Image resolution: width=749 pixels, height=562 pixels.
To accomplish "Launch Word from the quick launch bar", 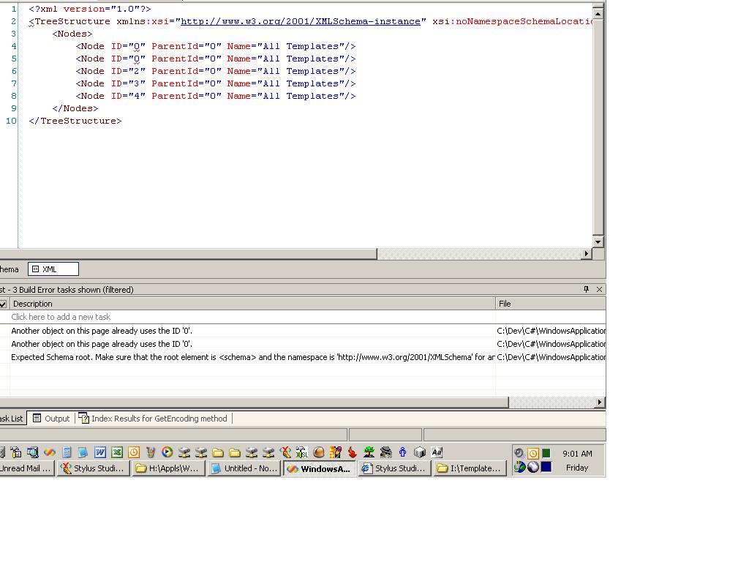I will coord(100,452).
